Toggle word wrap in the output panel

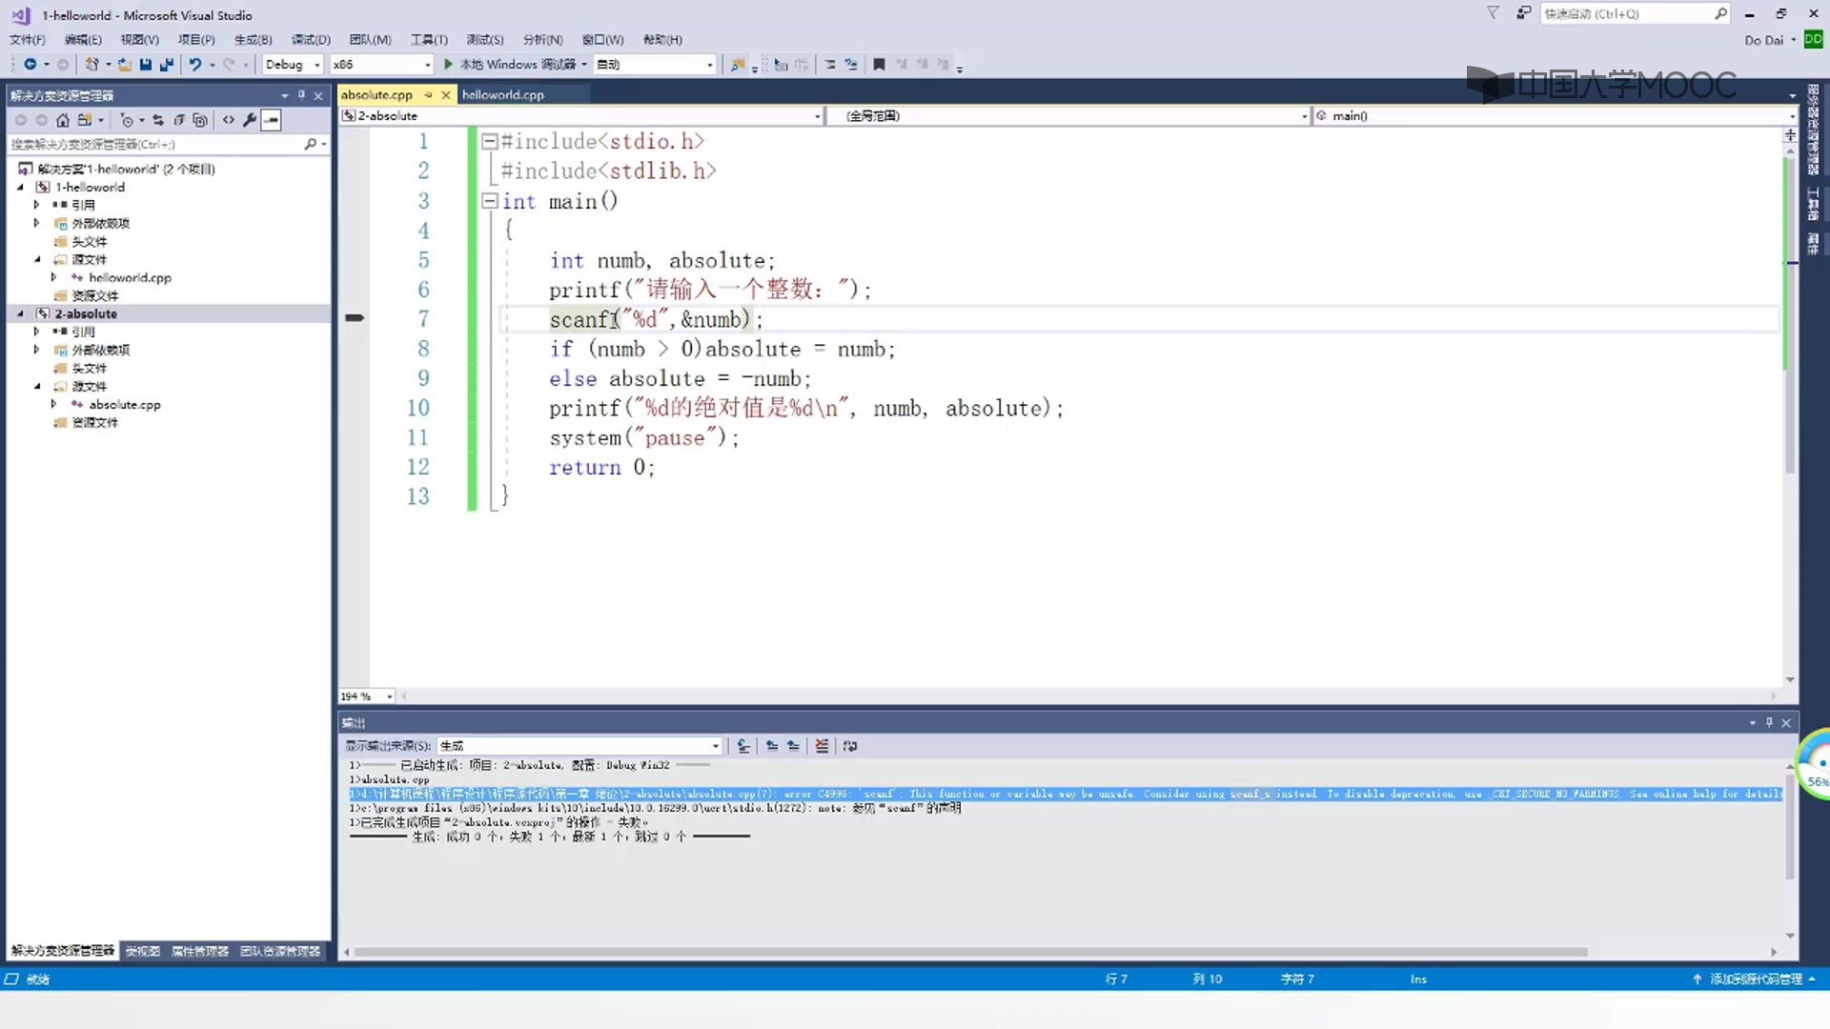850,746
